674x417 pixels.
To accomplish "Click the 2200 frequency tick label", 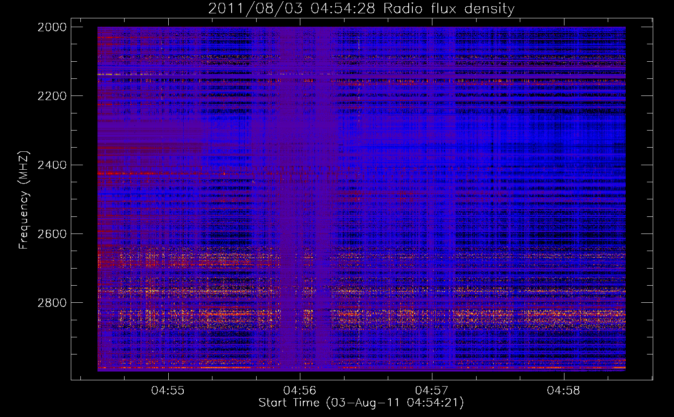I will [52, 96].
